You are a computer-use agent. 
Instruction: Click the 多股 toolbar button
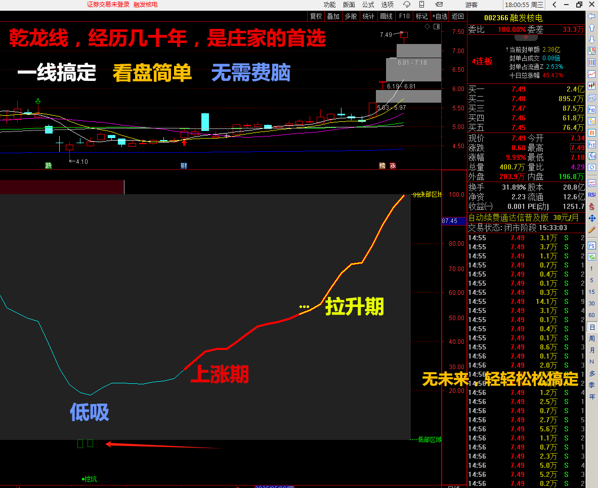pyautogui.click(x=351, y=16)
